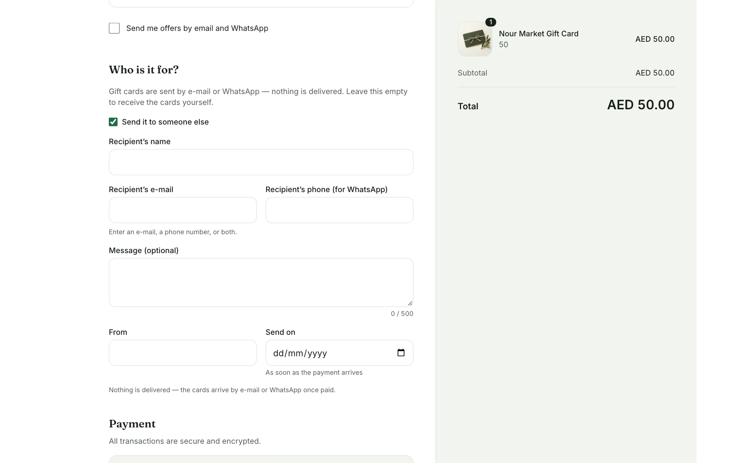
Task: Uncheck the Send it to someone else box
Action: tap(113, 122)
